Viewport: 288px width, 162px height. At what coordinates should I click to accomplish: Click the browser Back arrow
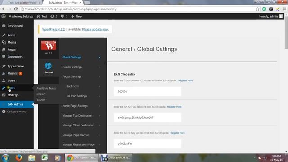[4, 9]
